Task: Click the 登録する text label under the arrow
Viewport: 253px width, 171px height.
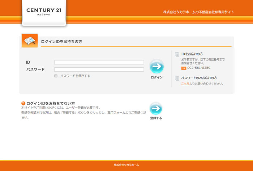Action: [x=156, y=118]
